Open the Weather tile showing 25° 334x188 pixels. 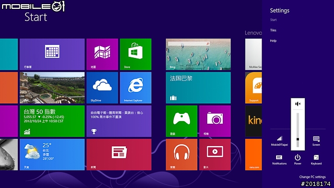(x=52, y=155)
